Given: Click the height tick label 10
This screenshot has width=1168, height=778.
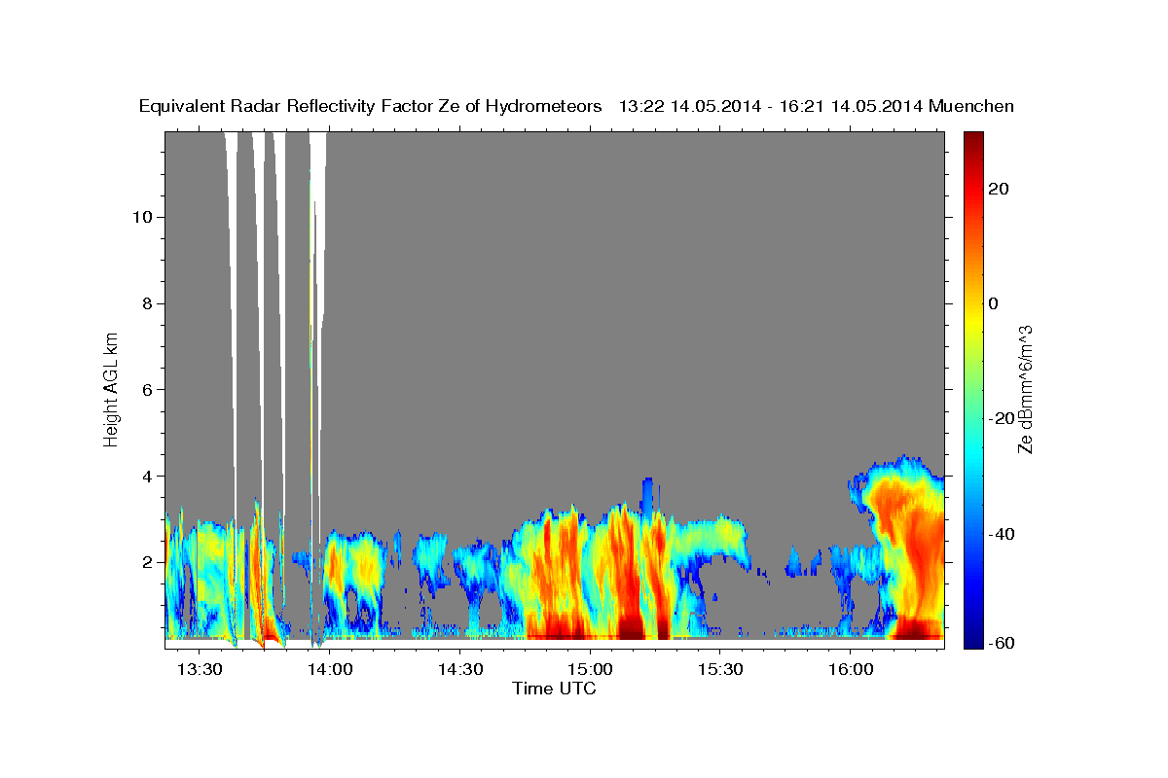Looking at the screenshot, I should coord(141,217).
